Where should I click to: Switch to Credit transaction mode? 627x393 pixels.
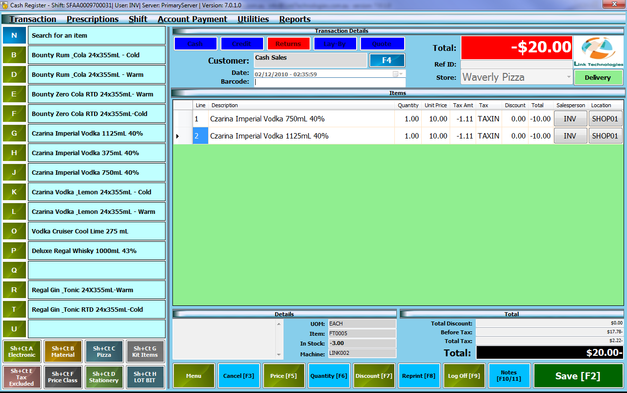[241, 44]
